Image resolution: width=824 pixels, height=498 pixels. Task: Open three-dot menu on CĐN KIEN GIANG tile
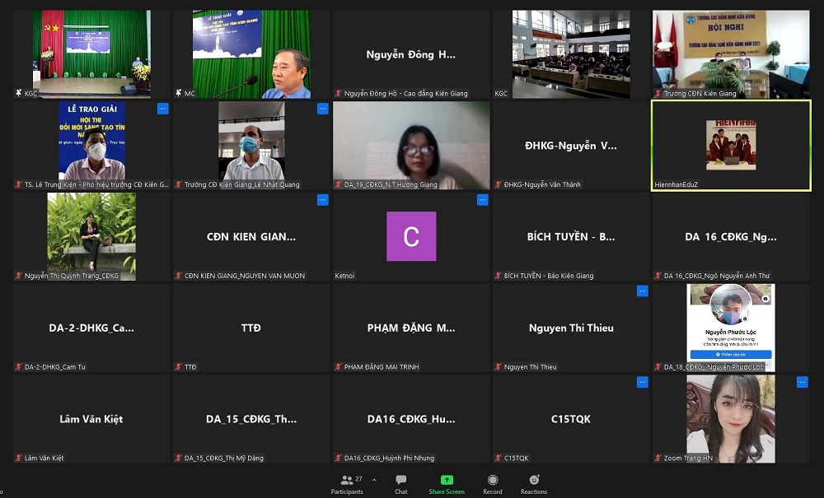point(322,200)
